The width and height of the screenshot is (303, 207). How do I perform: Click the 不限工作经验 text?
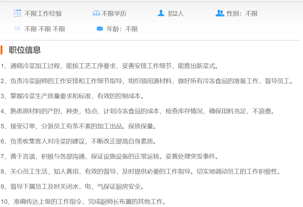(43, 14)
